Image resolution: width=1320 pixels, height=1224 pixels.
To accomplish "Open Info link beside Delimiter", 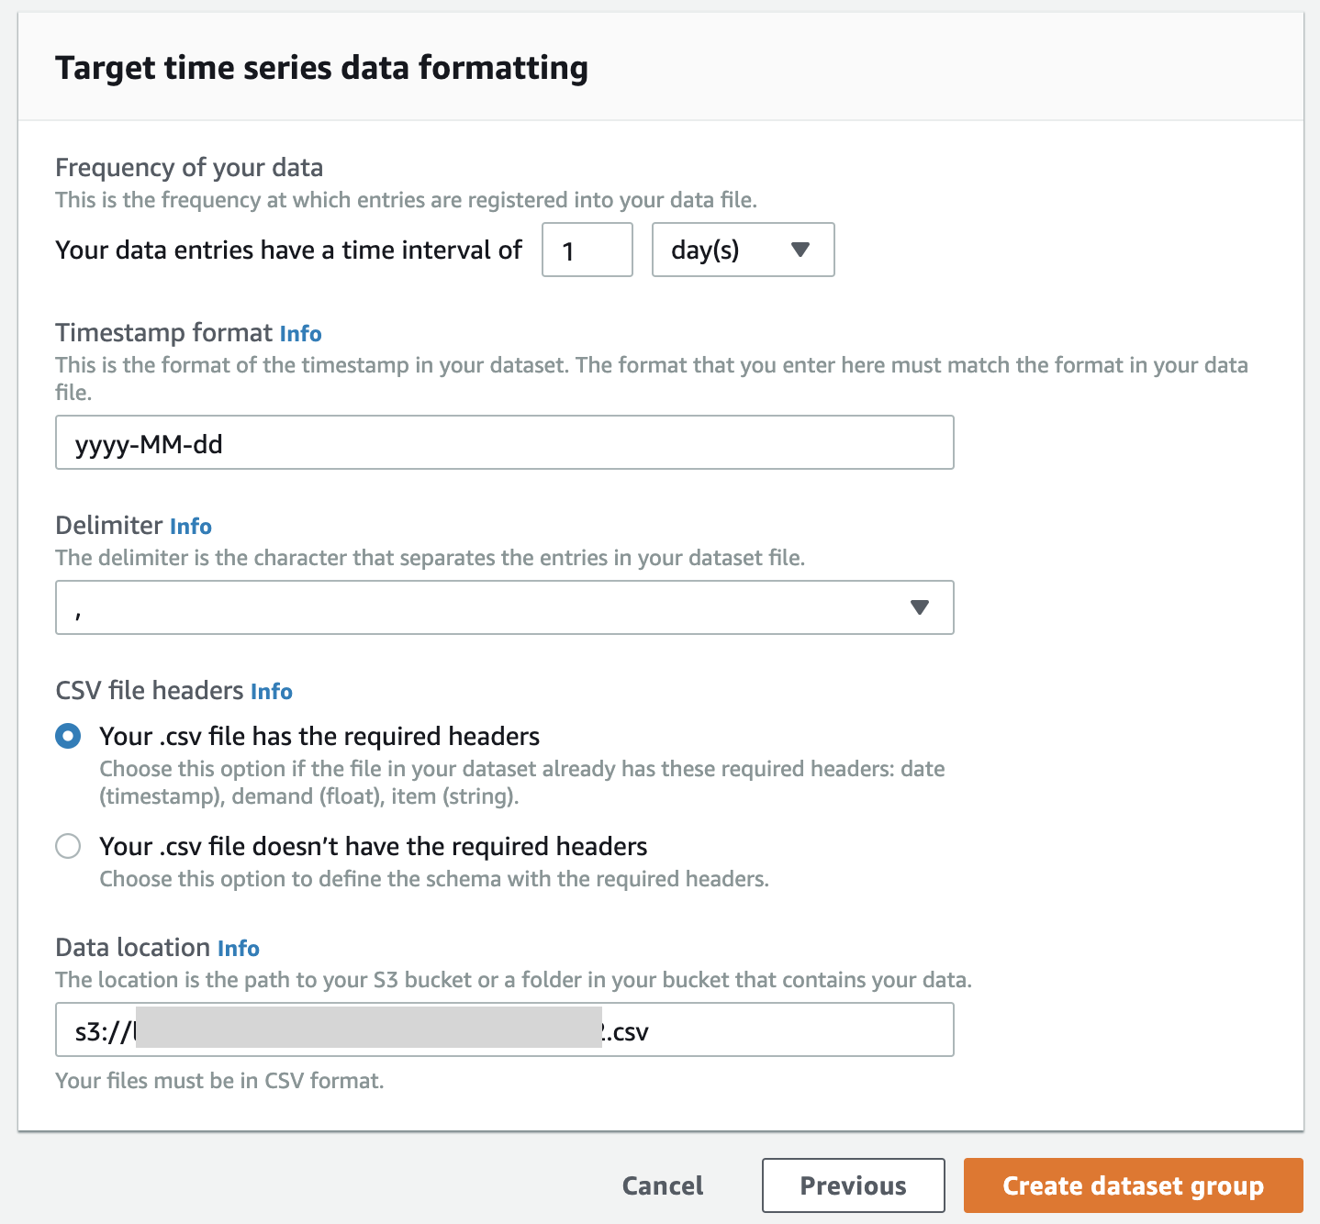I will point(191,526).
